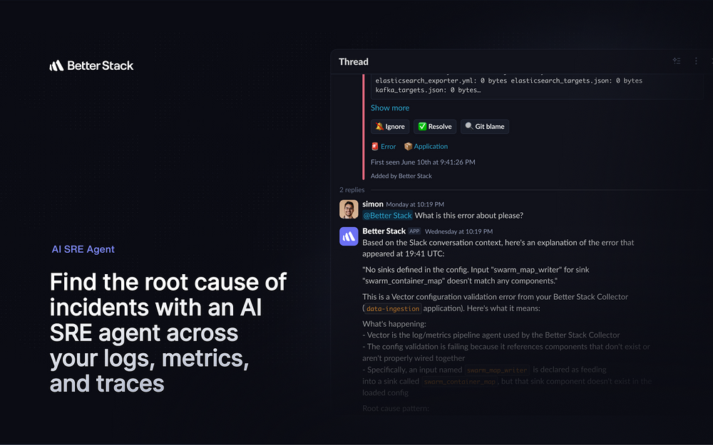Click 'First seen June 10th at 9:41:26 PM'
The height and width of the screenshot is (445, 713).
pyautogui.click(x=423, y=162)
